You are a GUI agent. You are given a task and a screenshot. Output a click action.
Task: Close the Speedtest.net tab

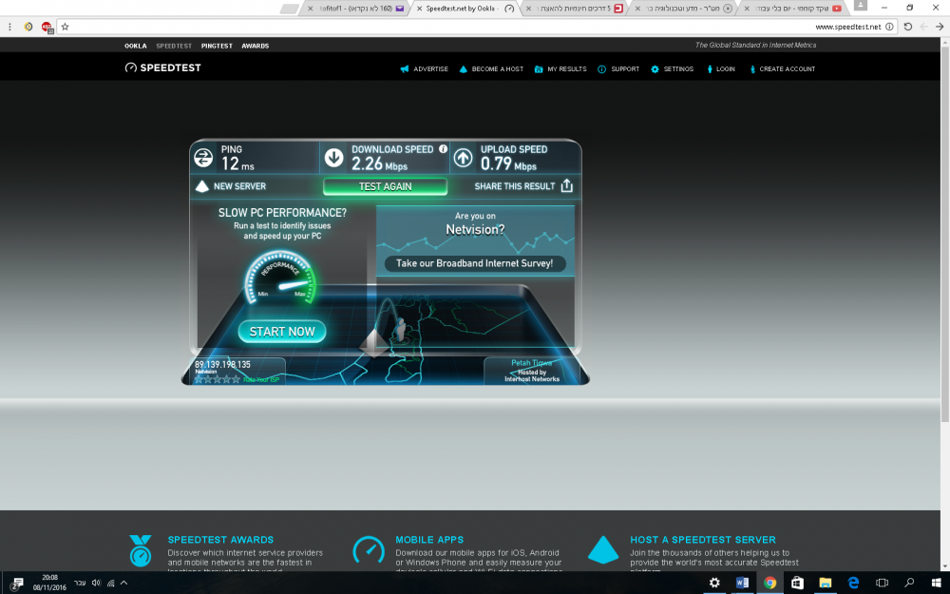point(419,9)
